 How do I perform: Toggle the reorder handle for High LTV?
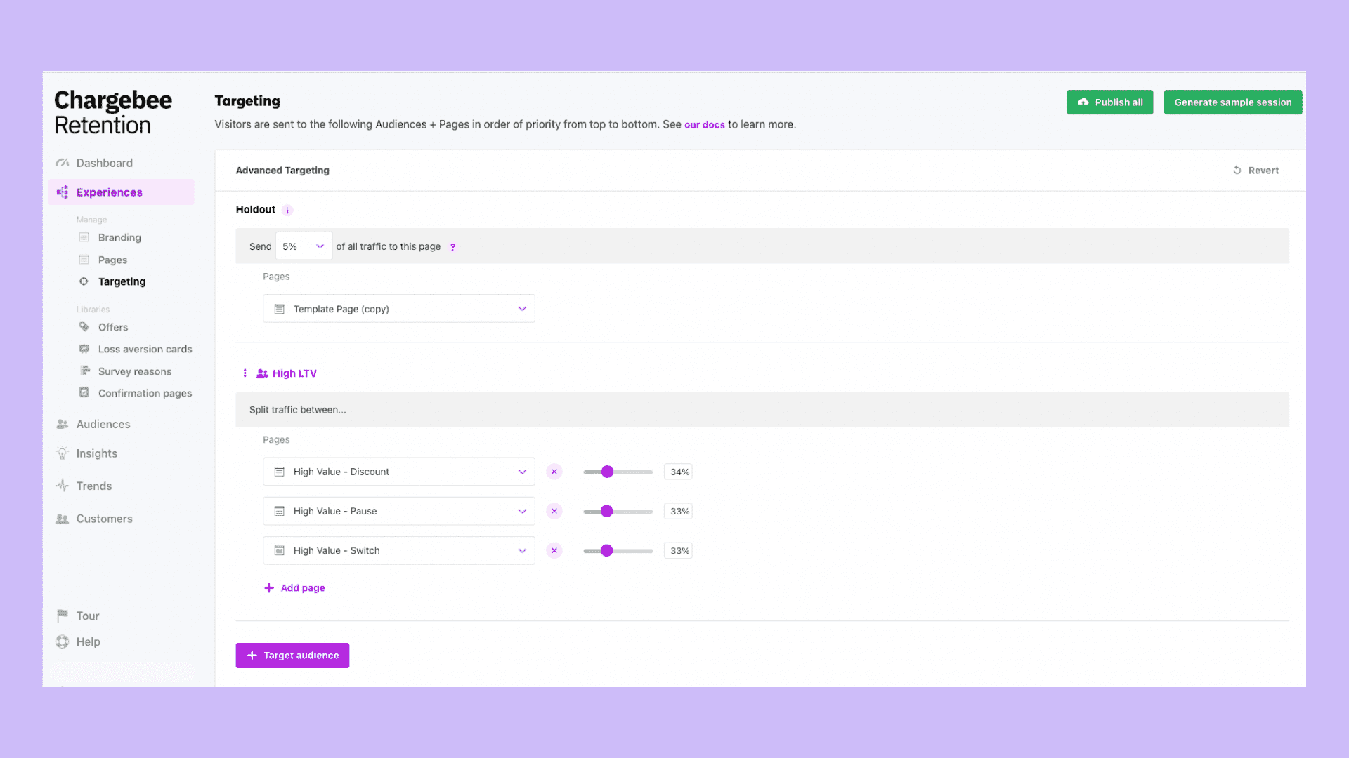(x=245, y=373)
